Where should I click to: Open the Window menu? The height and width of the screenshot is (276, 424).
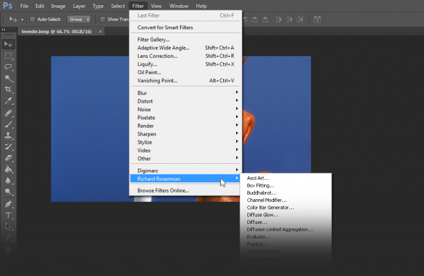click(x=179, y=6)
